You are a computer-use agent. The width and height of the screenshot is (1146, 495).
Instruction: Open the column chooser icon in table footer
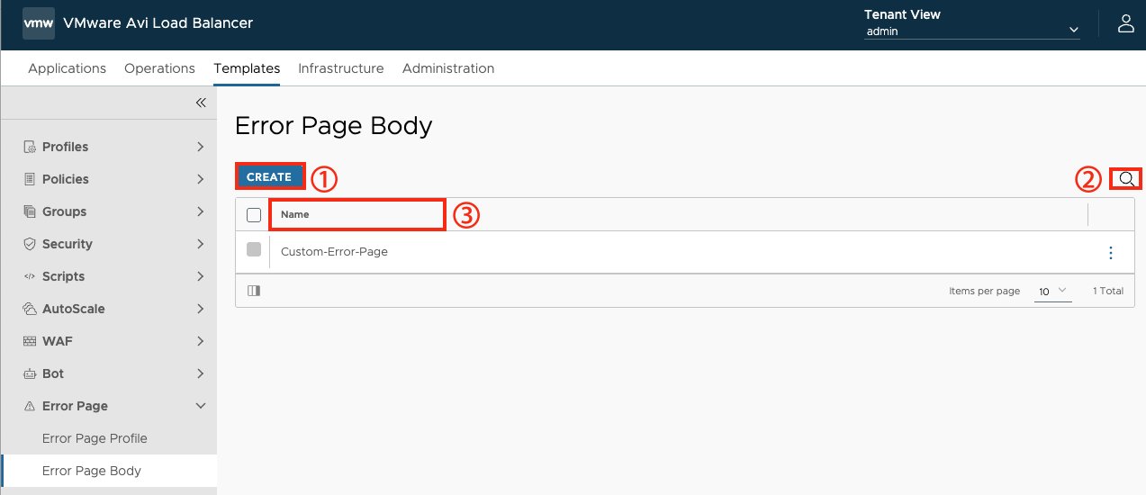point(254,291)
